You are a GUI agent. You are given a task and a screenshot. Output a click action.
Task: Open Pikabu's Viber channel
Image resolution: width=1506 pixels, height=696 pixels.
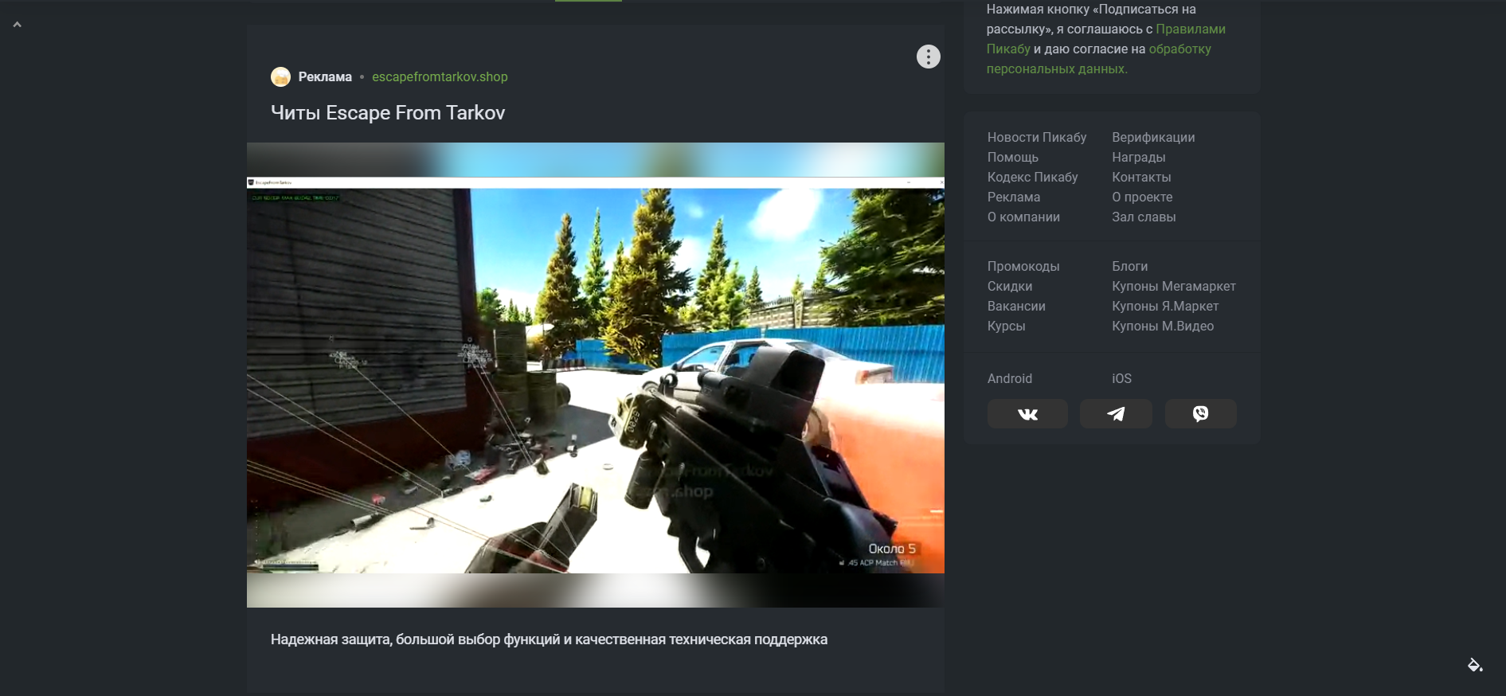pyautogui.click(x=1200, y=414)
